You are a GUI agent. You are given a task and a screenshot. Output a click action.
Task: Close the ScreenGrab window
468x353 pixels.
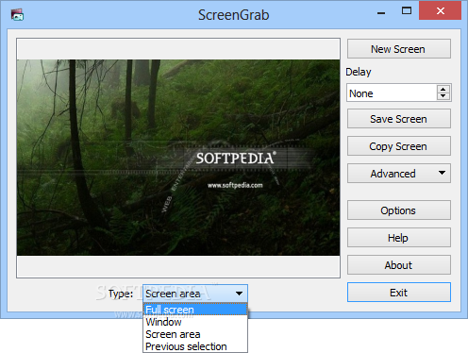click(440, 10)
